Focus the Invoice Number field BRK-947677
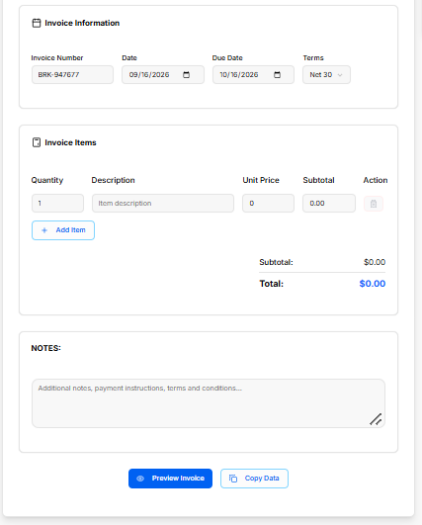The height and width of the screenshot is (525, 422). [72, 75]
